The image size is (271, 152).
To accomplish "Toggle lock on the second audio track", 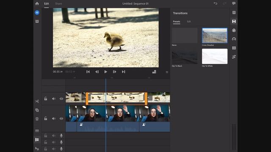I will click(x=46, y=142).
